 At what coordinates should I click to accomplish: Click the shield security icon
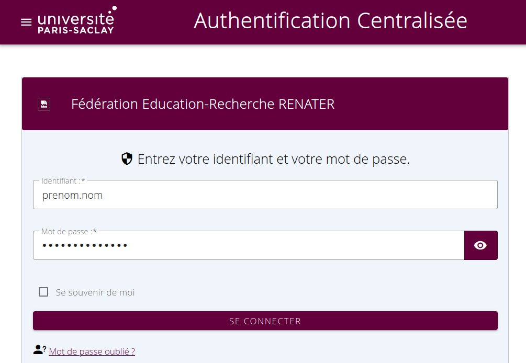127,159
